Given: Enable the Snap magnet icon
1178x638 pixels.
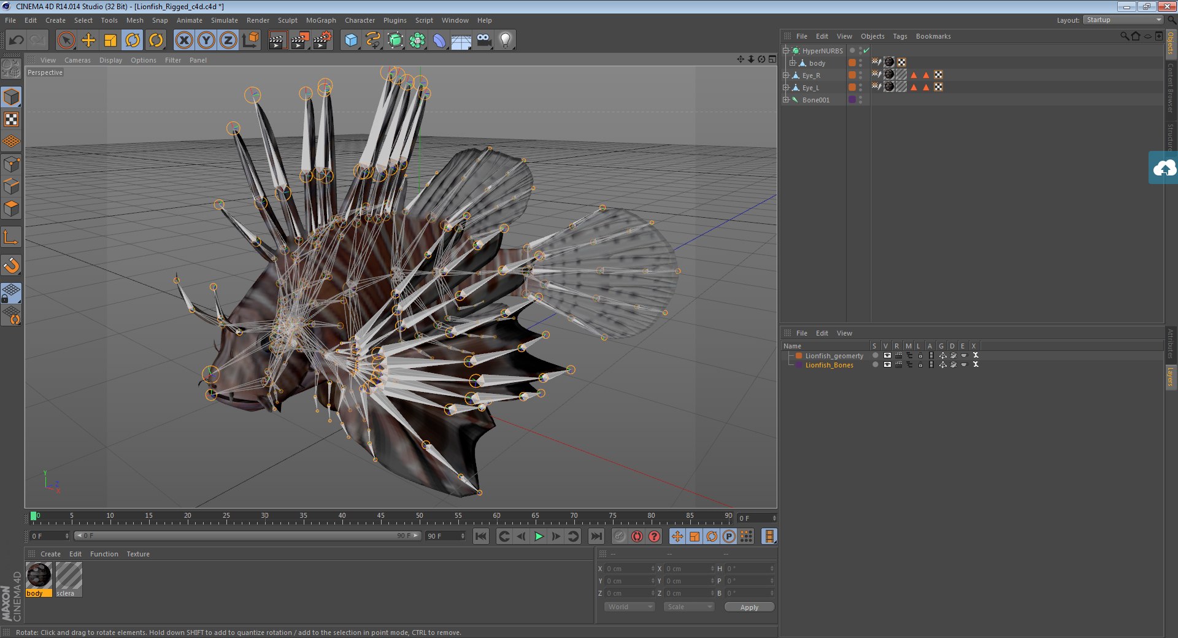Looking at the screenshot, I should (x=12, y=265).
